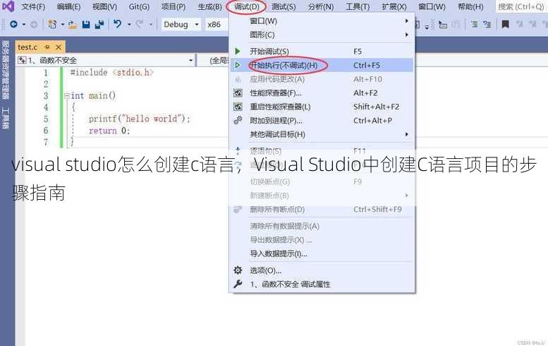
Task: Click the navigate backward arrow icon
Action: [13, 24]
